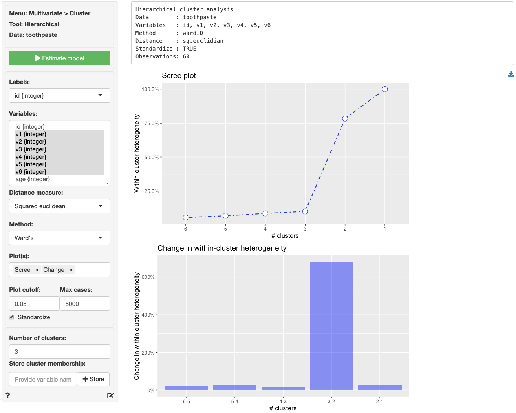516x413 pixels.
Task: Remove the Change plot tag
Action: 71,270
